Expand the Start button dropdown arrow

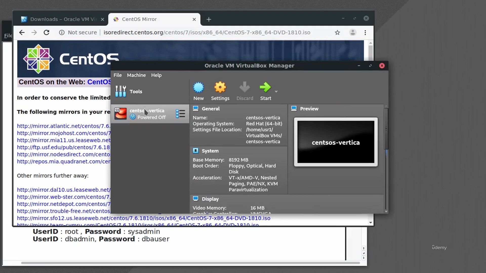(276, 92)
